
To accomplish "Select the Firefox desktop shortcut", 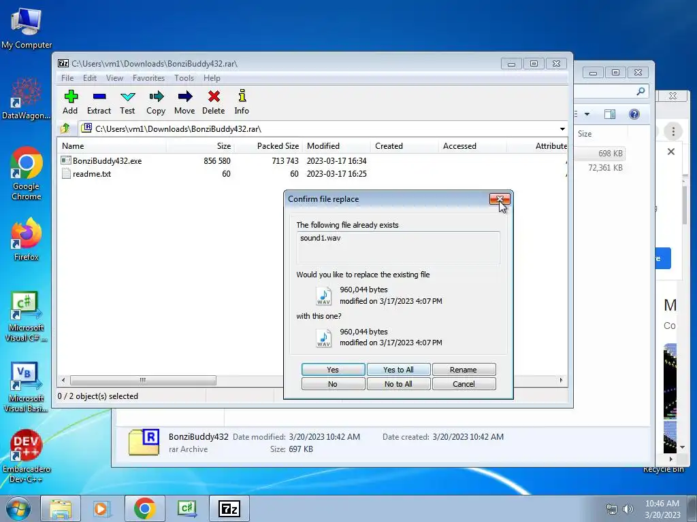I will pyautogui.click(x=27, y=239).
